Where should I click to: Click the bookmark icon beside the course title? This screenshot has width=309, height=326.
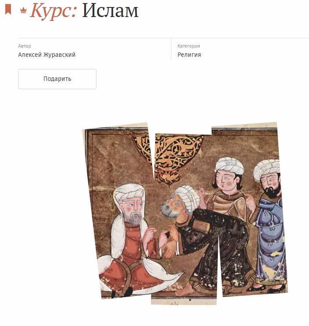[8, 10]
